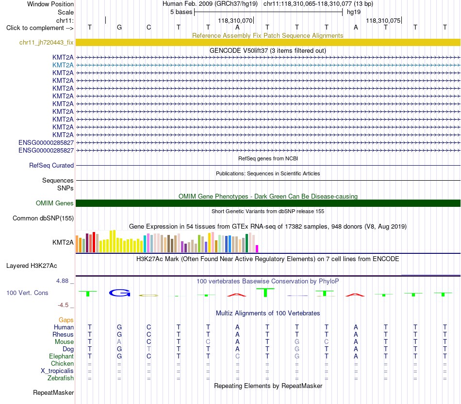This screenshot has height=404, width=461.
Task: Select the Mouse species label
Action: point(64,342)
